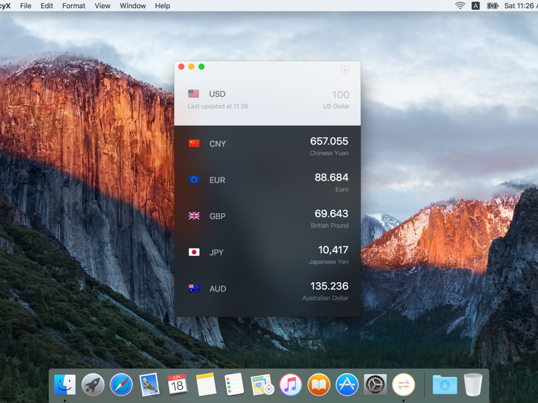
Task: Open the Format menu
Action: pyautogui.click(x=73, y=5)
